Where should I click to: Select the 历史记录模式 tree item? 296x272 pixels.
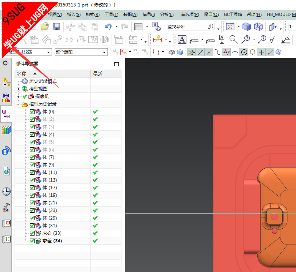click(43, 81)
